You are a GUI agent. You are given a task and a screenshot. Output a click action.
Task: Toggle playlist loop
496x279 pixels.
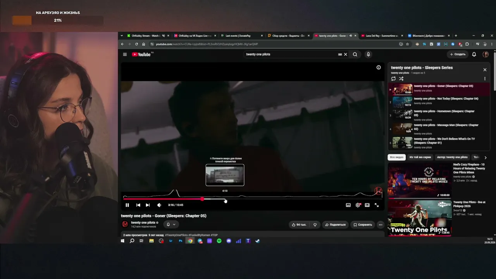[393, 79]
